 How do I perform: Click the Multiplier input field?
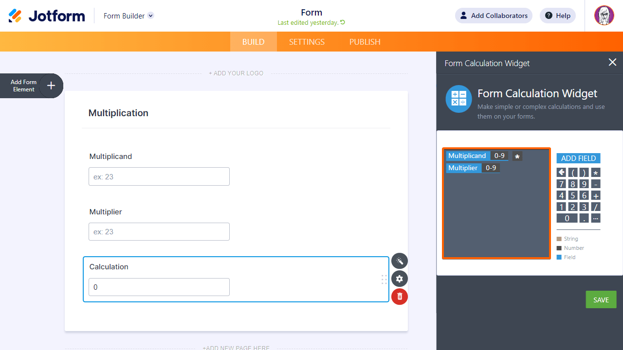[x=159, y=231]
